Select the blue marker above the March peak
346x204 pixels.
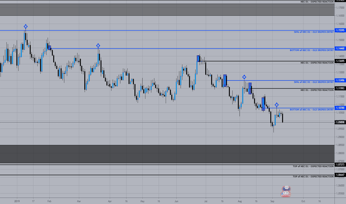point(98,46)
